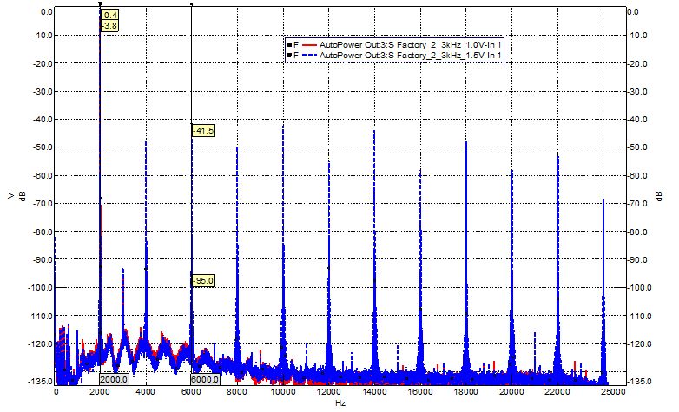The width and height of the screenshot is (679, 412).
Task: Click the 6000.0 cursor frequency box
Action: click(x=205, y=380)
